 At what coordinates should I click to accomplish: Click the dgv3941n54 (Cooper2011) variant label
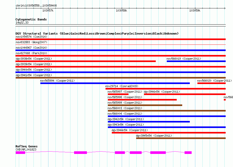pos(34,75)
